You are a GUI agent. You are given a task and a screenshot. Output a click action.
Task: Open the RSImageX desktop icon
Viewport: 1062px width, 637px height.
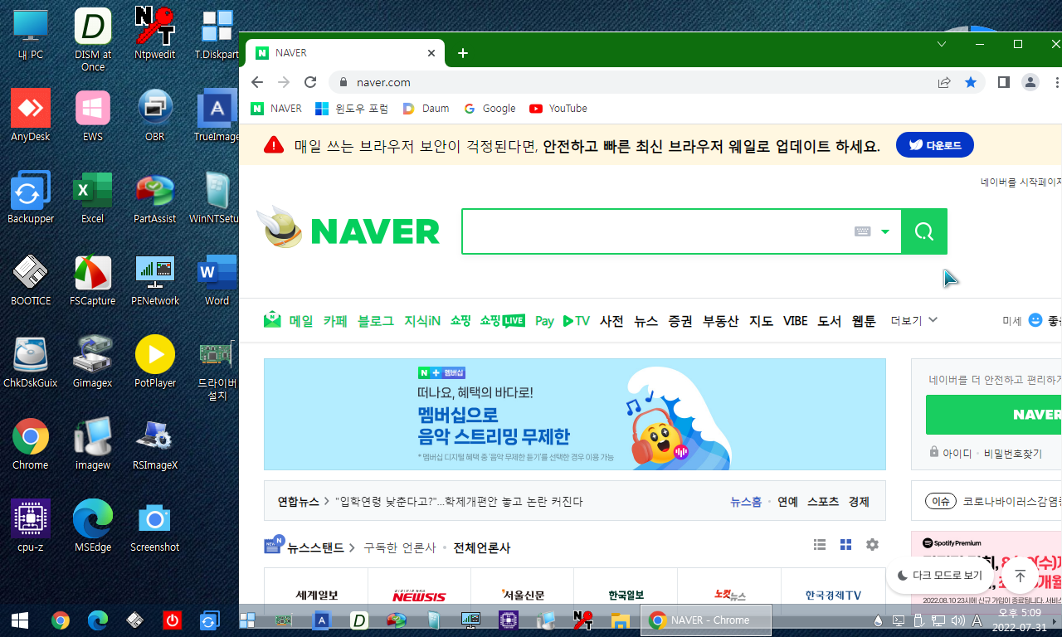coord(155,444)
